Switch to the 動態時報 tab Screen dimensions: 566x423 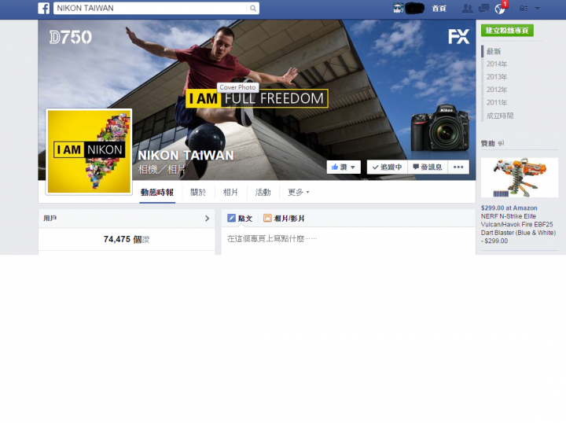tap(157, 193)
